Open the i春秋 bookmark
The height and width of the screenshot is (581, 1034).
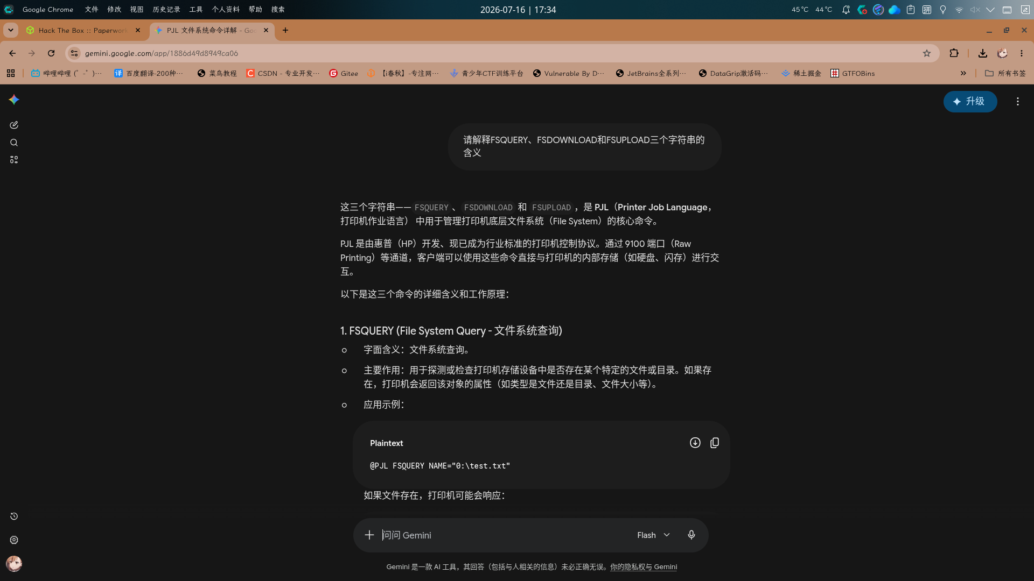pyautogui.click(x=403, y=73)
